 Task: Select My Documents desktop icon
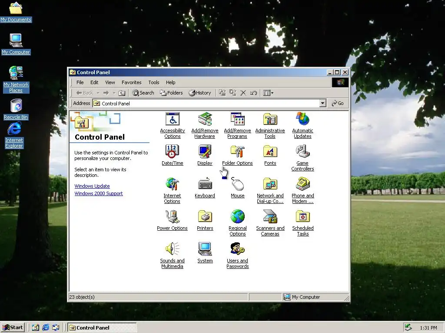pos(16,12)
